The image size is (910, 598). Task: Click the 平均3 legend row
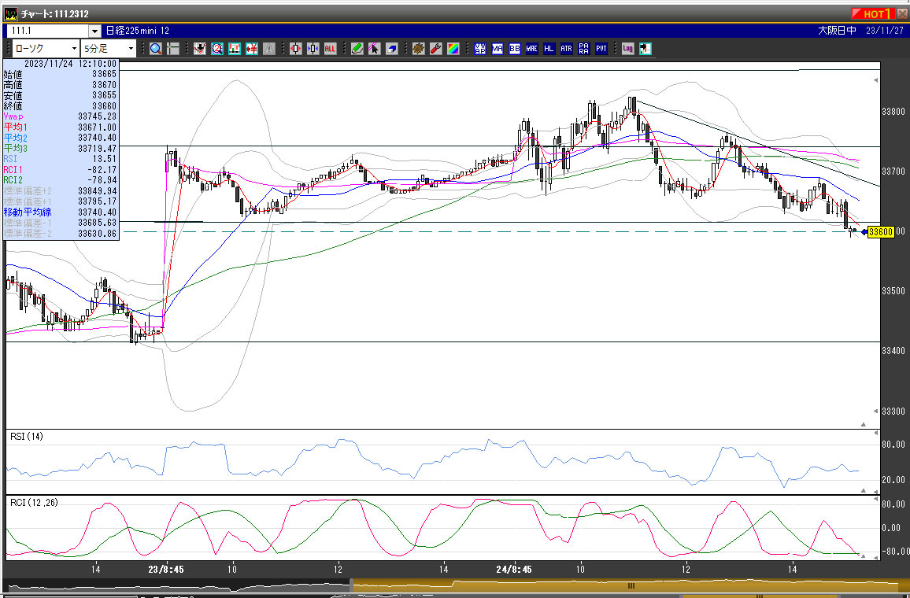click(x=61, y=149)
